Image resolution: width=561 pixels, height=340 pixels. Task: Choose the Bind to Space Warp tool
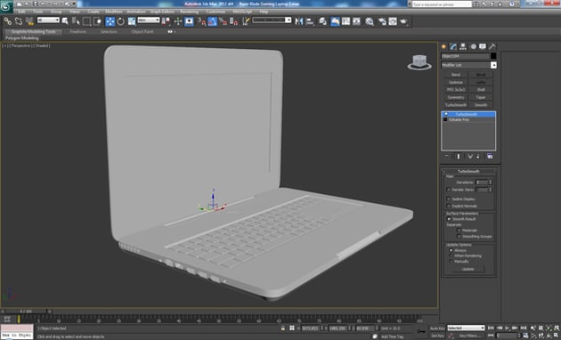(x=29, y=21)
